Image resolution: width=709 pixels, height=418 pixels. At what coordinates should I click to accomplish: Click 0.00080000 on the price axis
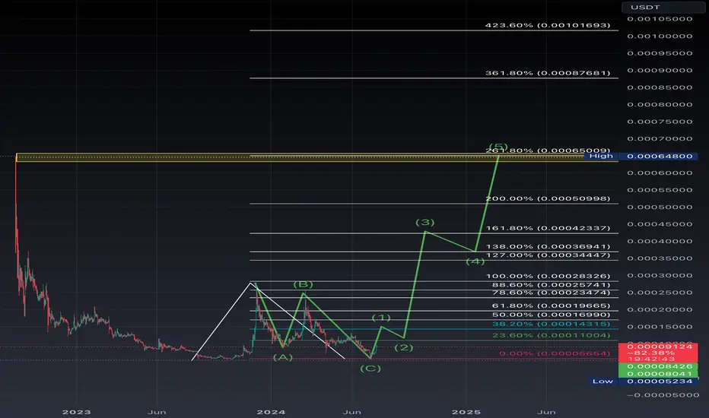coord(660,105)
